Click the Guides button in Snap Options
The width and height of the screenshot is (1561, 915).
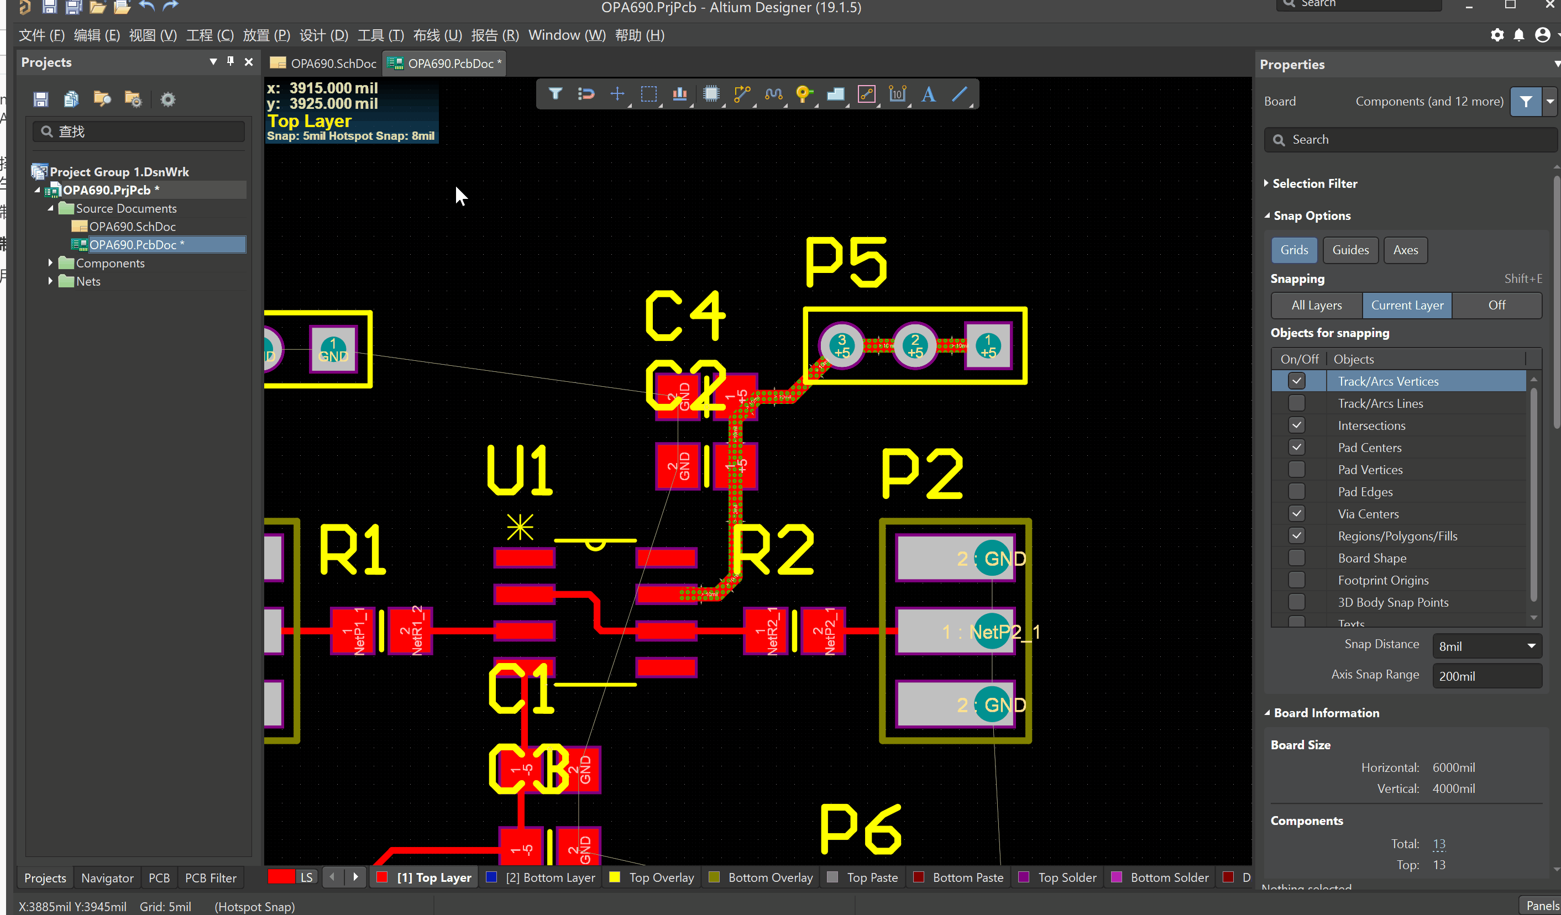click(1350, 250)
